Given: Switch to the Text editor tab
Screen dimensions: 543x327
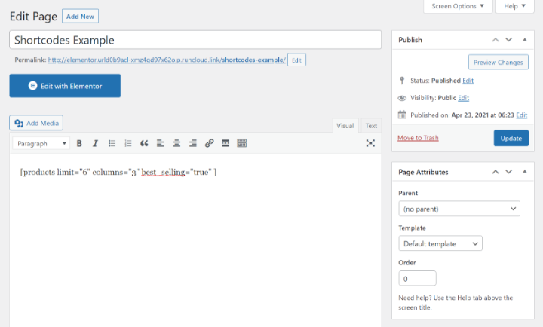Looking at the screenshot, I should tap(370, 126).
